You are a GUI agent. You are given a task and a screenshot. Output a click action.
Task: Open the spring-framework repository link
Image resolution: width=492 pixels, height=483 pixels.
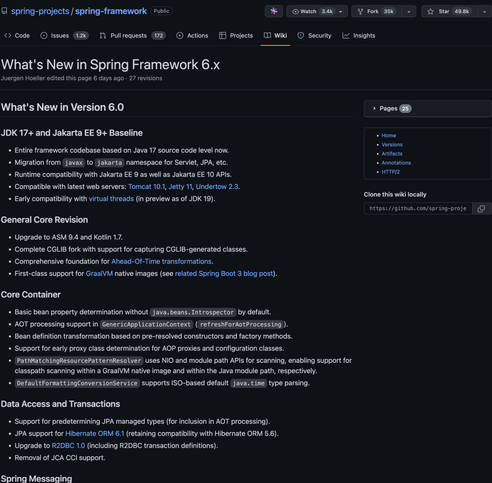coord(111,11)
